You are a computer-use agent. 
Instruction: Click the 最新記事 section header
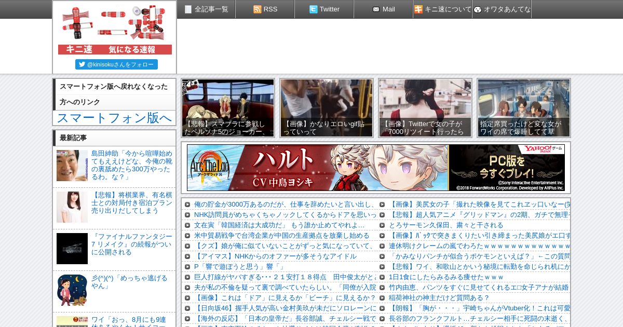coord(114,138)
